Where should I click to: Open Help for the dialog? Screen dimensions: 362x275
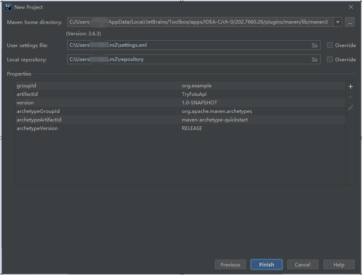tap(339, 264)
